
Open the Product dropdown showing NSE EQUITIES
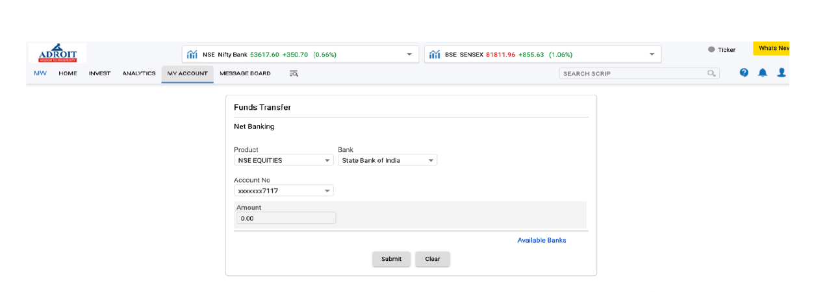pos(283,160)
